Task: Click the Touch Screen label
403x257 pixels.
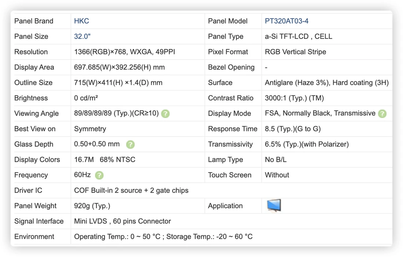Action: (x=229, y=175)
